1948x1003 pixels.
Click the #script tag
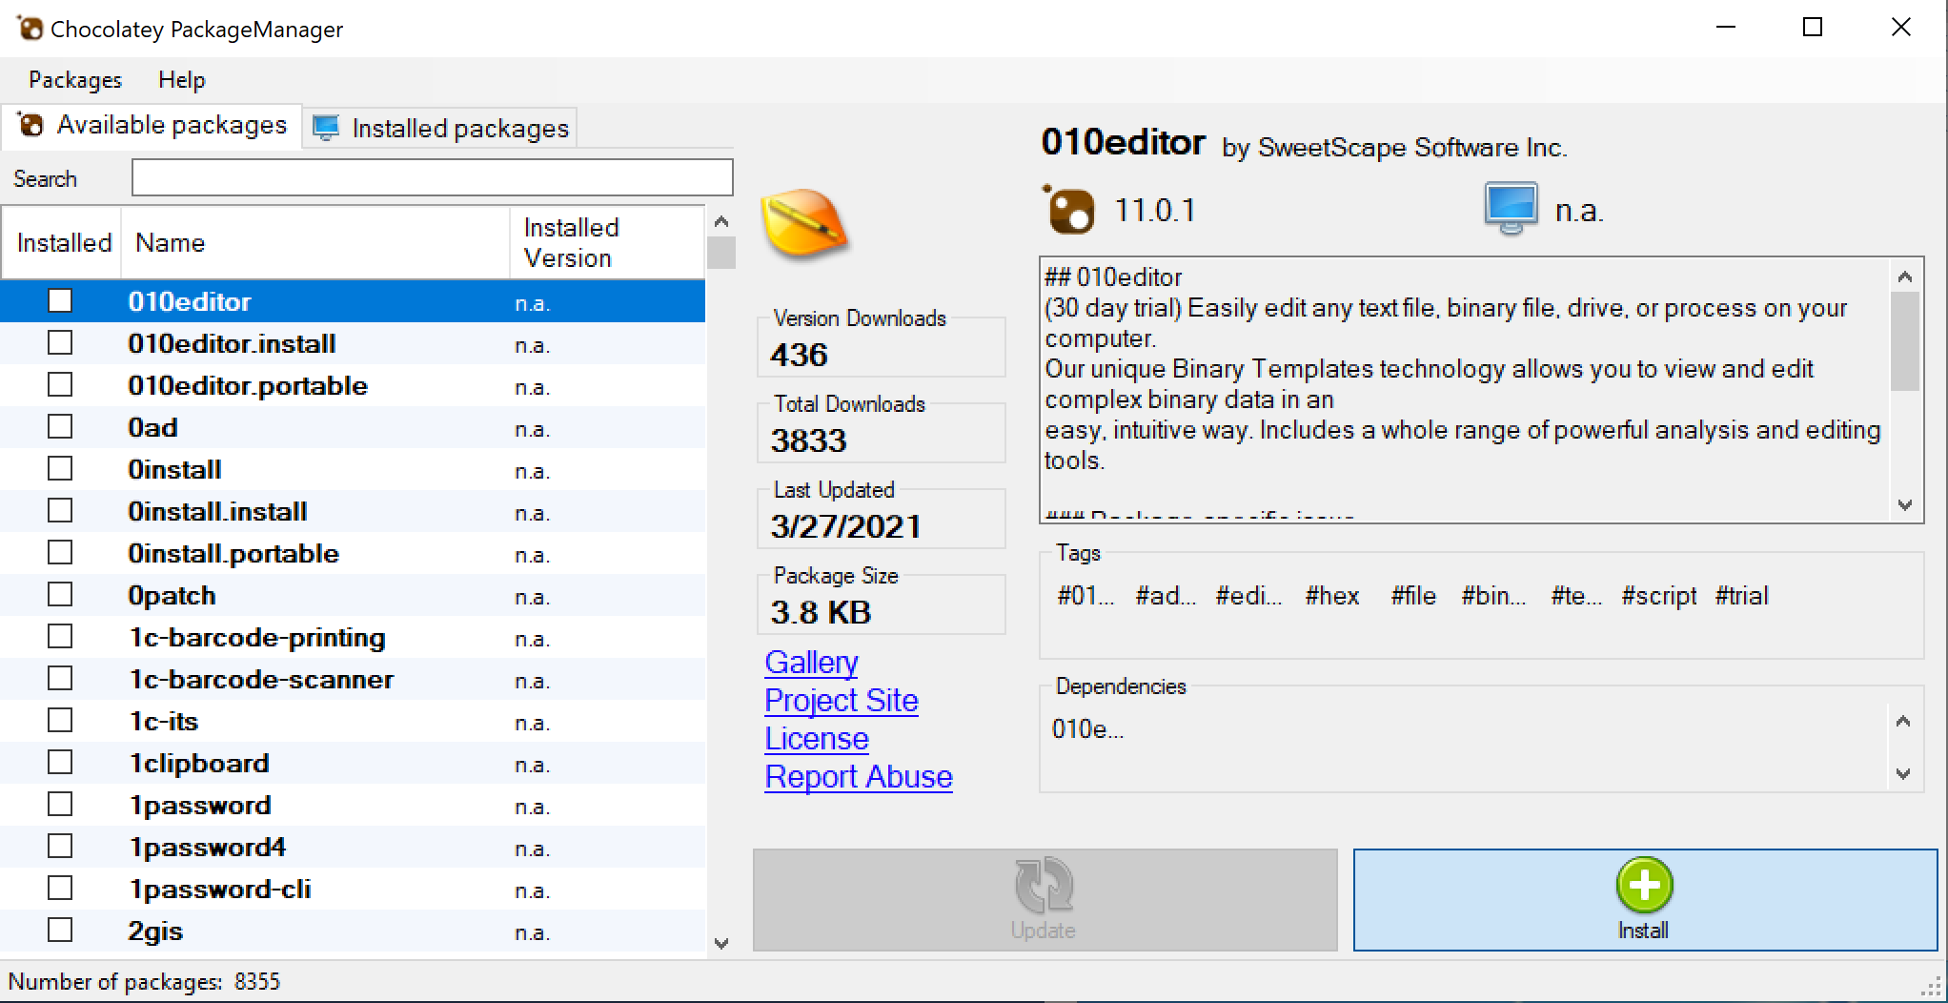(x=1659, y=596)
